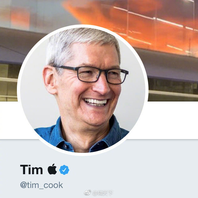
Task: Click the @ symbol in @tim_cook
Action: coord(23,185)
